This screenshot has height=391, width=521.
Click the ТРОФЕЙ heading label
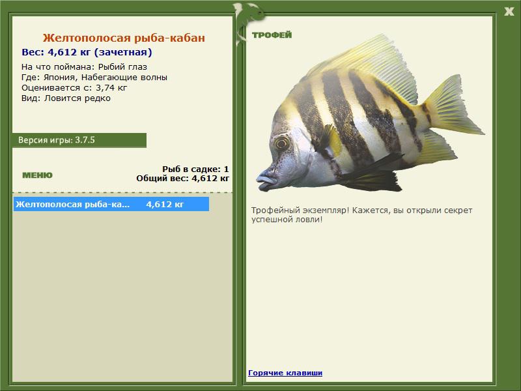[272, 35]
